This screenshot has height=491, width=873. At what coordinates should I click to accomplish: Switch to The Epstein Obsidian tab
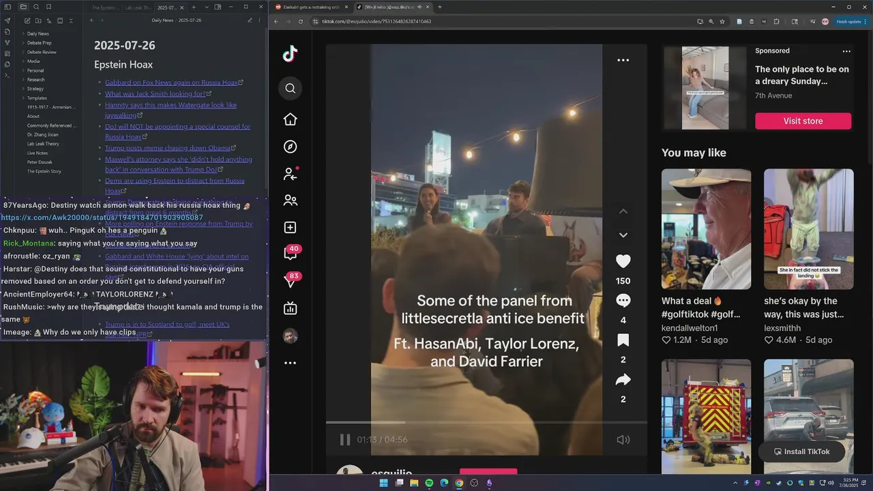(x=106, y=7)
